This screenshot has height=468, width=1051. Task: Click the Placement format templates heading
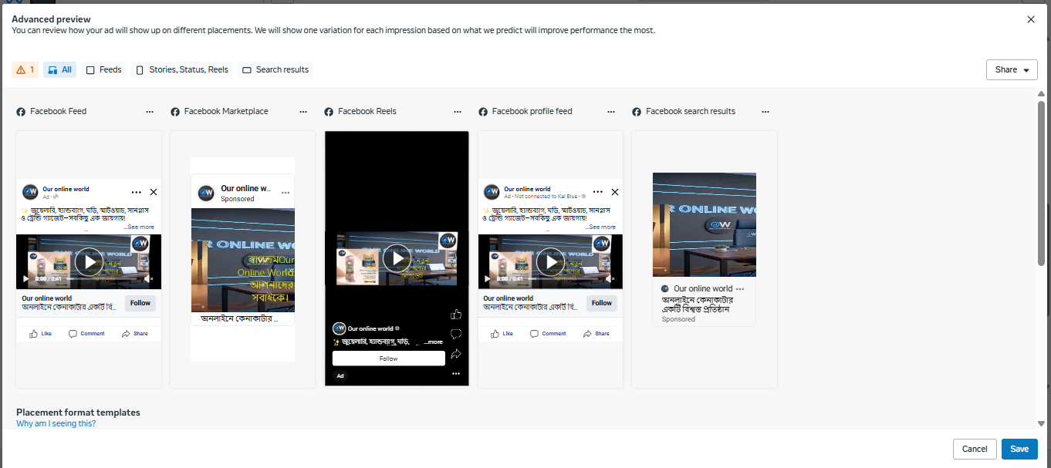point(78,412)
